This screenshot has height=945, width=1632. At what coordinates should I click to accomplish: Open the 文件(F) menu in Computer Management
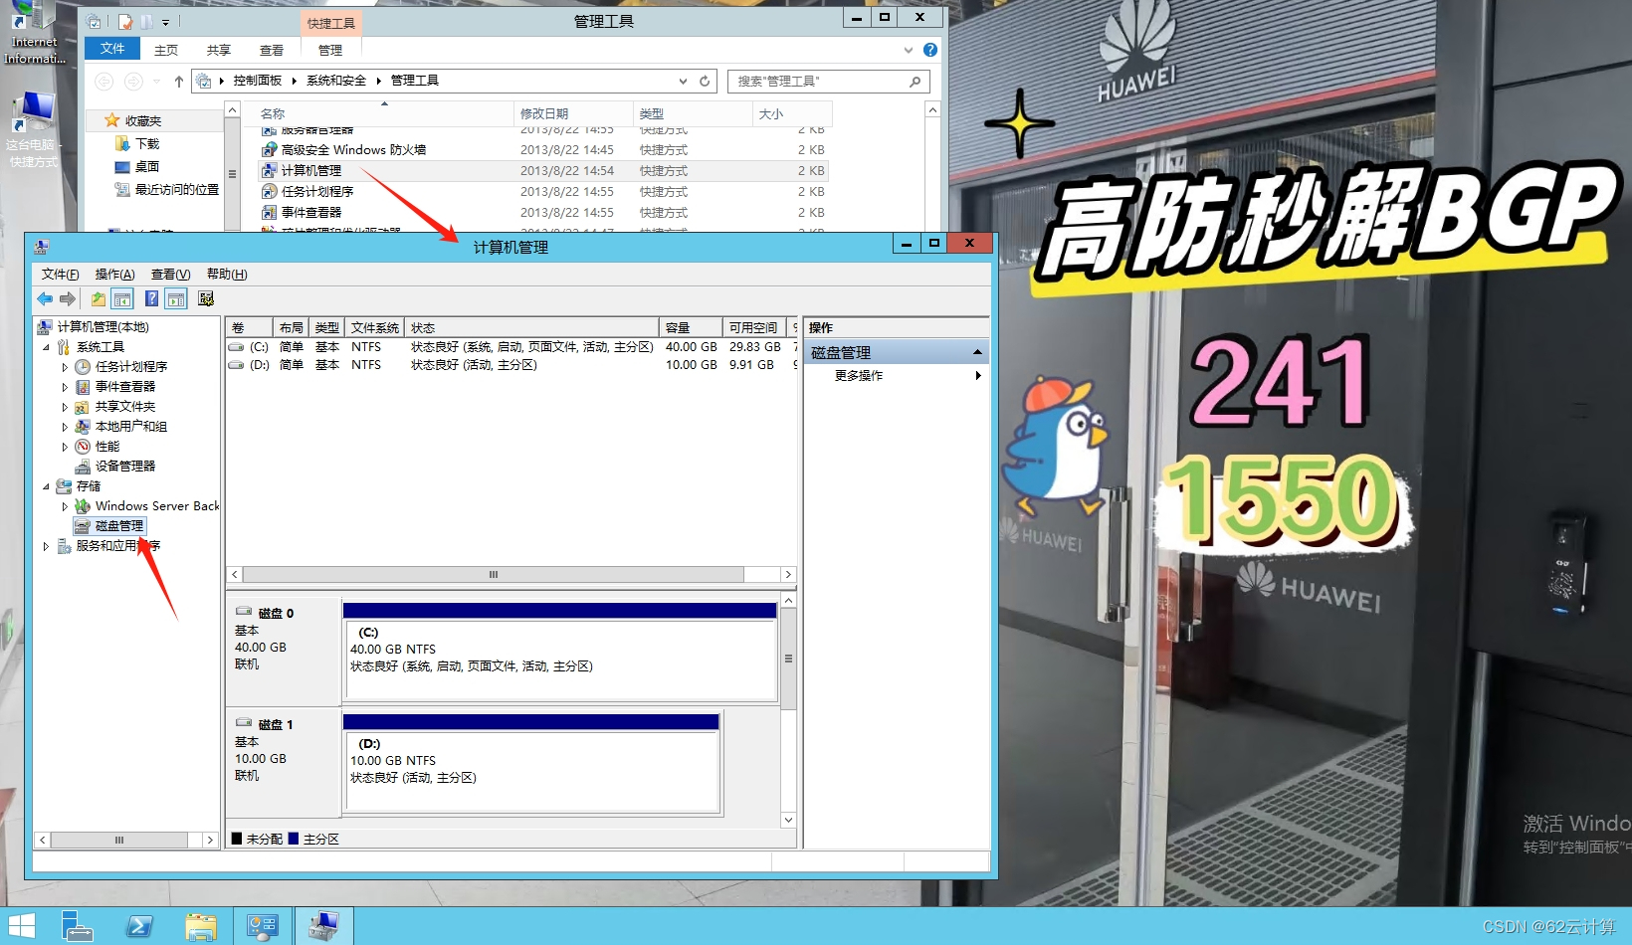tap(60, 275)
